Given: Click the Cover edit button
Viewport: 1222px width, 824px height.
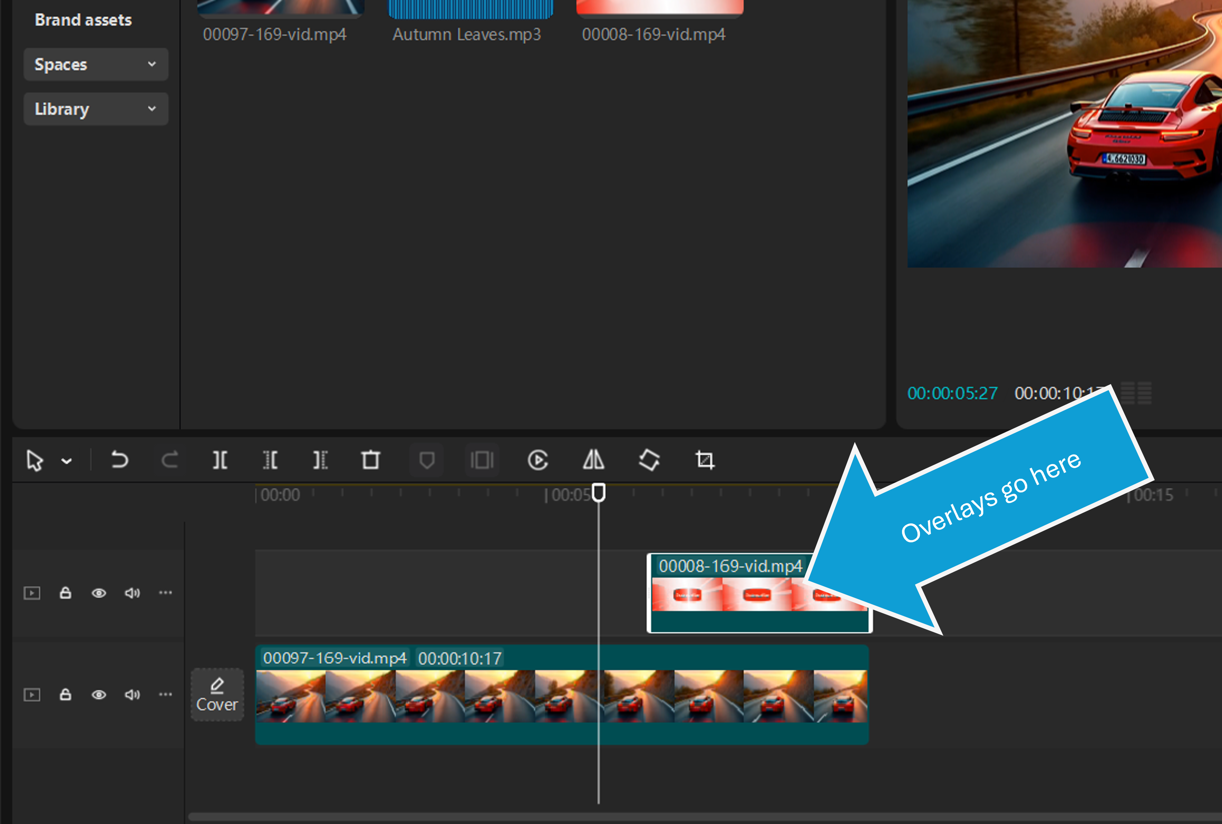Looking at the screenshot, I should pos(217,695).
